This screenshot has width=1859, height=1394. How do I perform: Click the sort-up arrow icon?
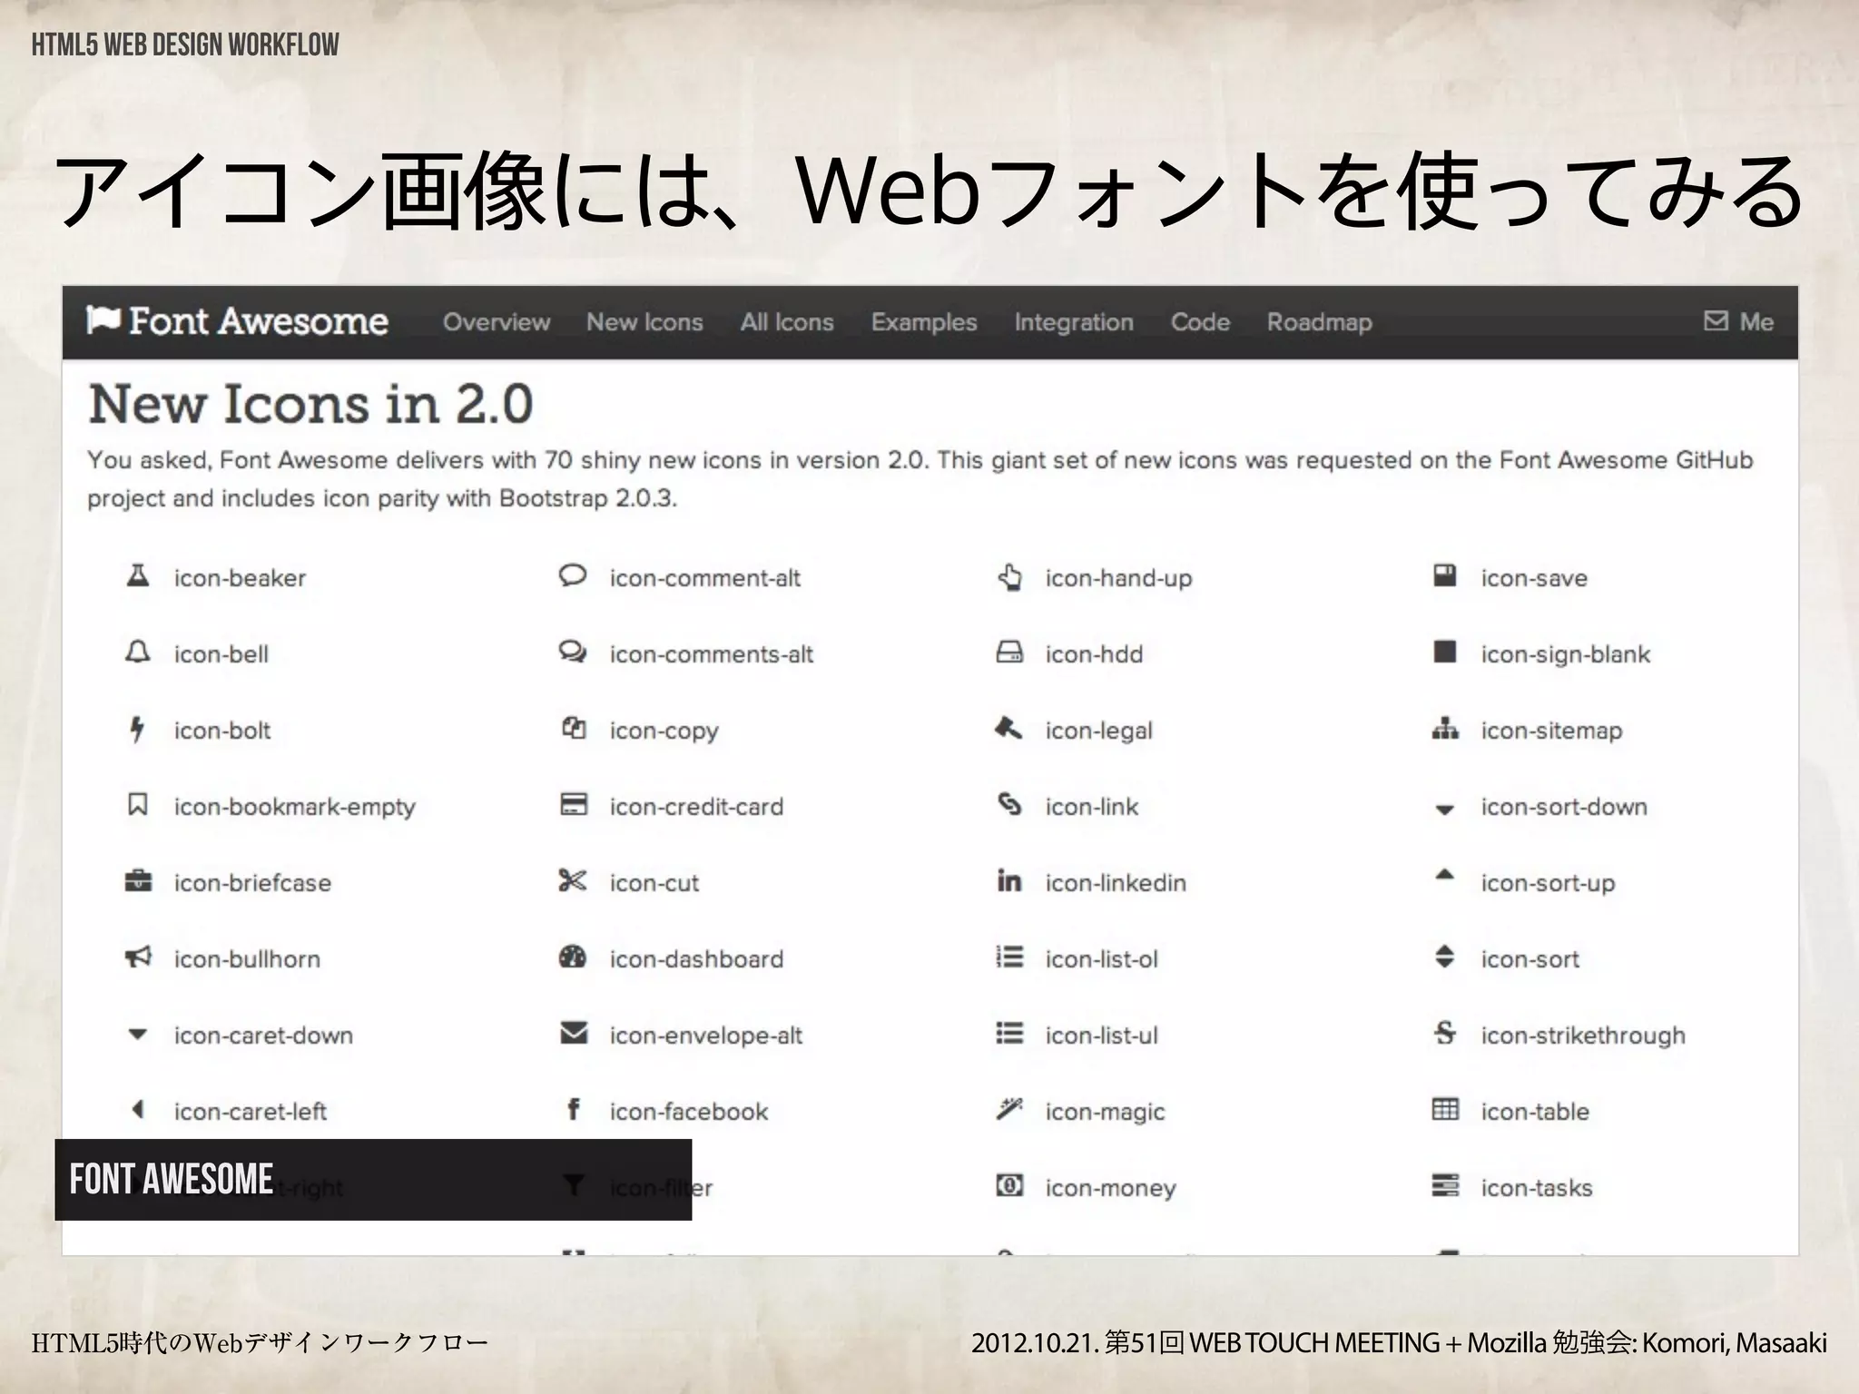point(1445,875)
